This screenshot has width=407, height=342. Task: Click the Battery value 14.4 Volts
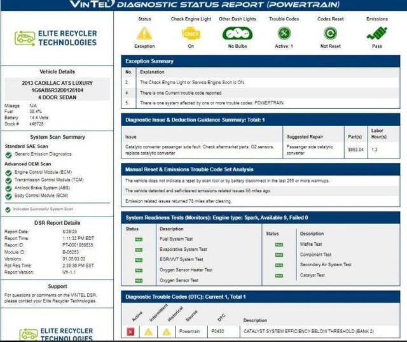39,118
